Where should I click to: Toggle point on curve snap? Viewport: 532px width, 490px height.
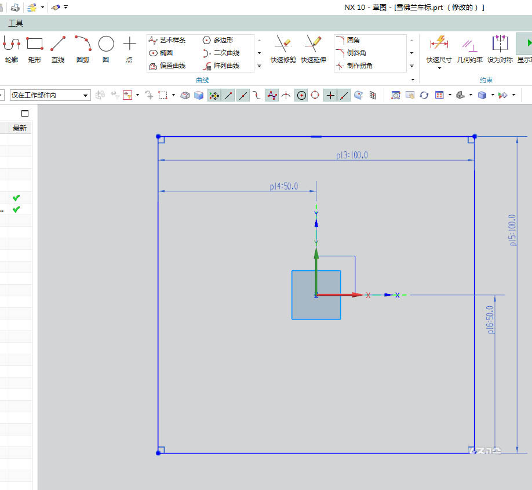coord(344,96)
